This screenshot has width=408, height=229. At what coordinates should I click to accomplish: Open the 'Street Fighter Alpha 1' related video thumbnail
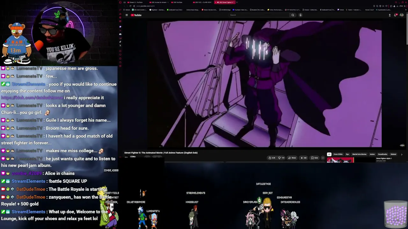340,160
